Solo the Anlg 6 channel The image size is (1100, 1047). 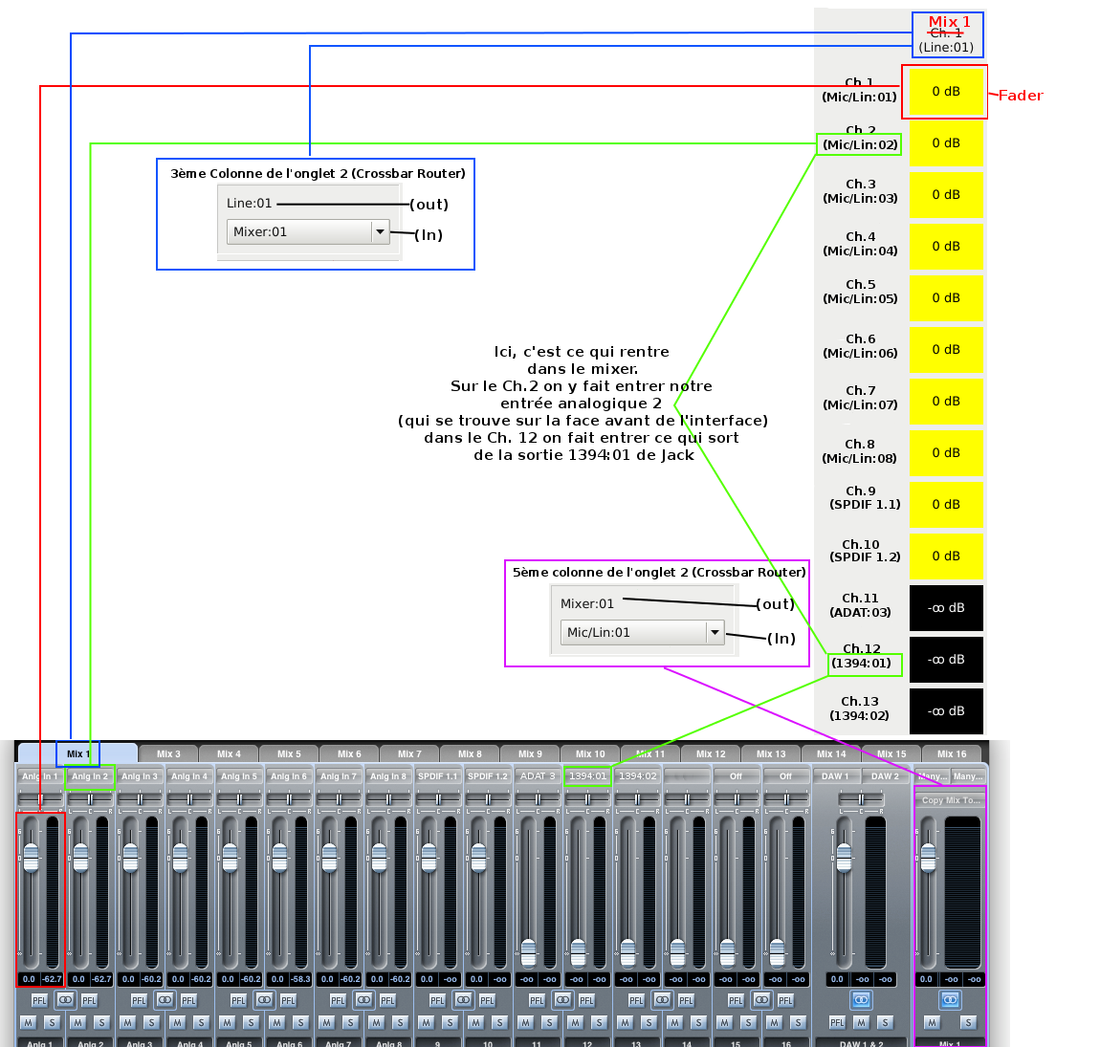point(301,1022)
